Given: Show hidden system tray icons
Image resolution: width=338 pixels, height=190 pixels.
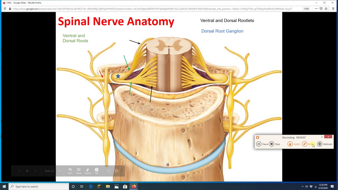Looking at the screenshot, I should (302, 187).
